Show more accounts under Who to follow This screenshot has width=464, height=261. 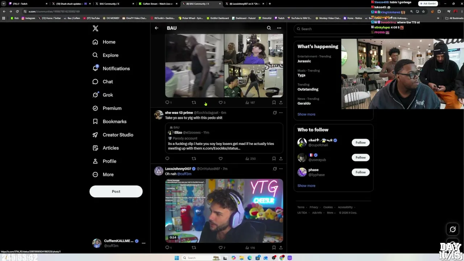coord(306,186)
